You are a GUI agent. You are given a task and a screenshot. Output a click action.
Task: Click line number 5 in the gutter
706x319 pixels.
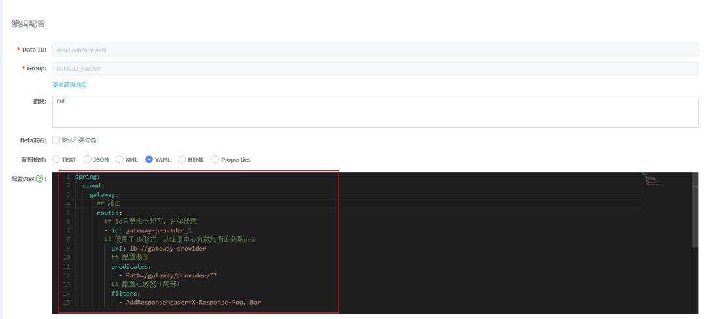click(67, 213)
